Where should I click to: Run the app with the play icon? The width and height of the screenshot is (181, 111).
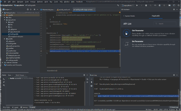pyautogui.click(x=137, y=5)
